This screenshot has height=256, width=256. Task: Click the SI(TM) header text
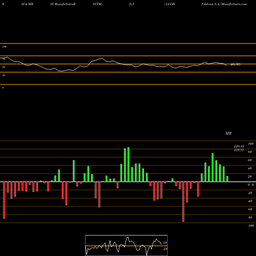(x=97, y=4)
